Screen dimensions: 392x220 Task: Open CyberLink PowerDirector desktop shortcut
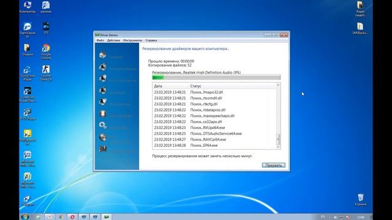pos(28,94)
